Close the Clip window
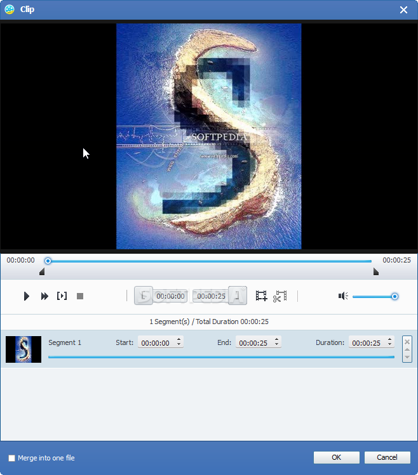 [404, 10]
